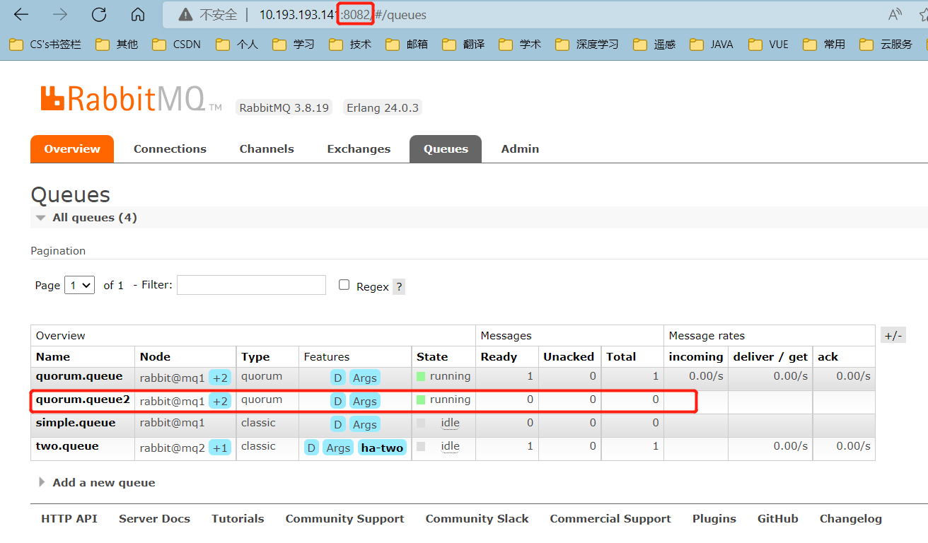This screenshot has height=543, width=928.
Task: Open the Commercial Support footer link
Action: click(x=610, y=518)
